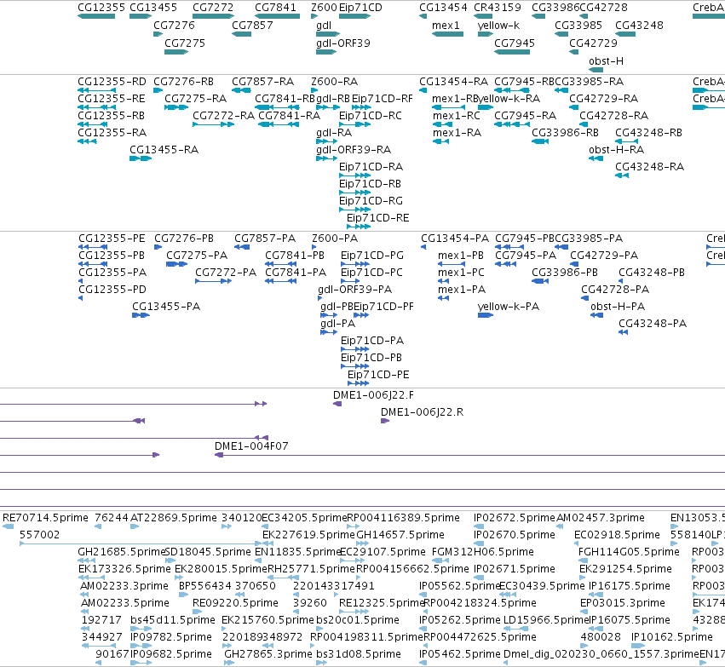Image resolution: width=725 pixels, height=667 pixels.
Task: Click EST IP10162.5prime
Action: pyautogui.click(x=639, y=647)
